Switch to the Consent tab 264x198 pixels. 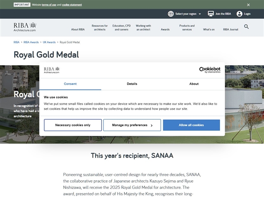[70, 84]
